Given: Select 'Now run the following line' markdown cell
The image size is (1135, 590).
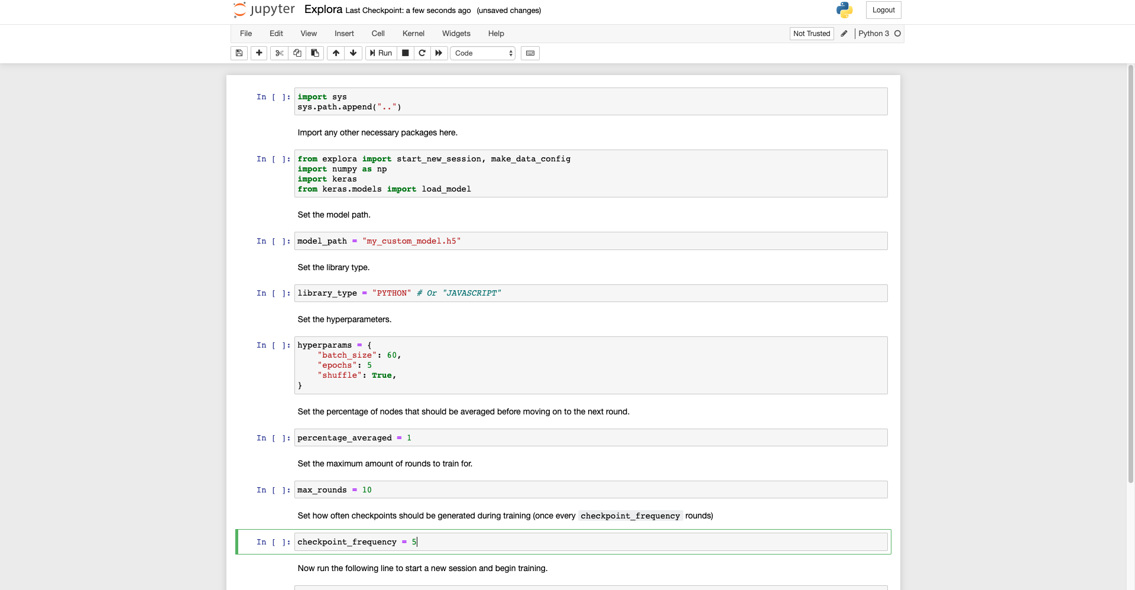Looking at the screenshot, I should 423,568.
